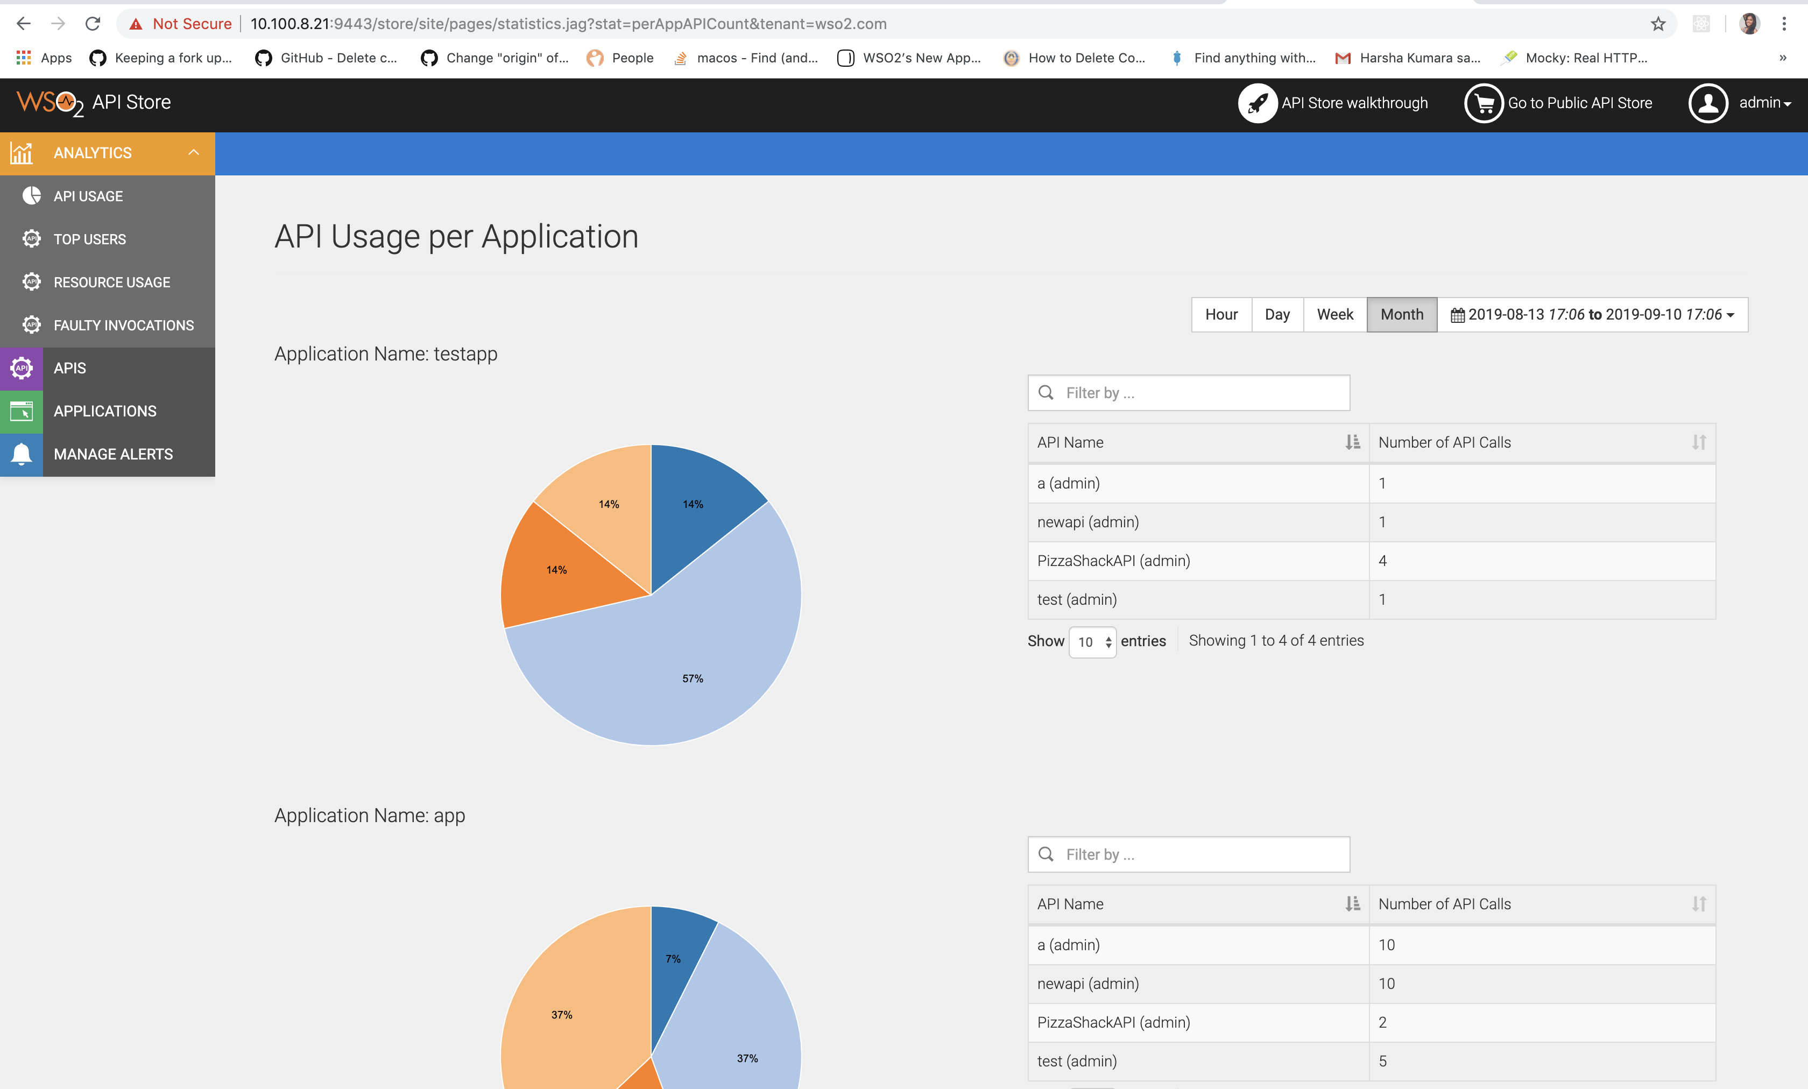Open MANAGE ALERTS section
Screen dimensions: 1808x1089
[107, 454]
